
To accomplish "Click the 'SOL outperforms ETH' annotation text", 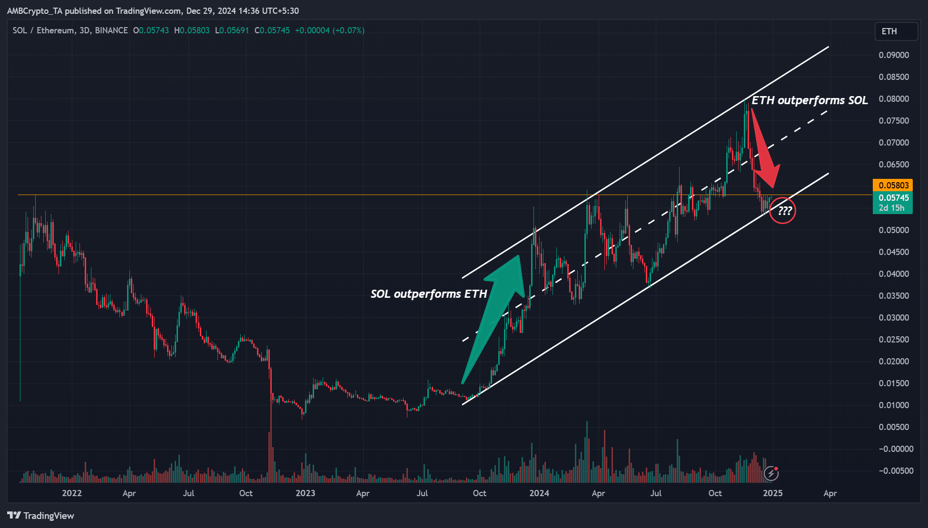I will 429,293.
